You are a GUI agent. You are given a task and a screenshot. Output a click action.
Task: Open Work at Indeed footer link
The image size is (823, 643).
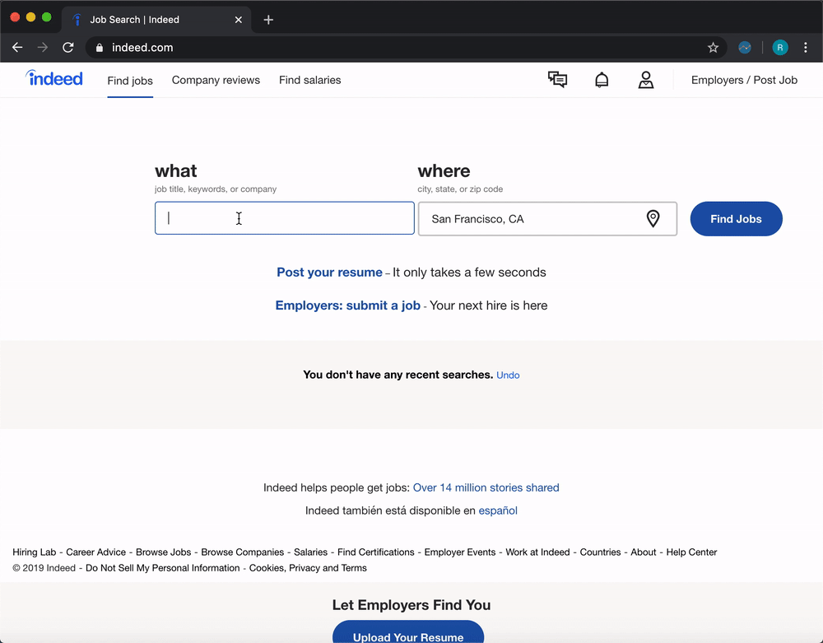537,552
